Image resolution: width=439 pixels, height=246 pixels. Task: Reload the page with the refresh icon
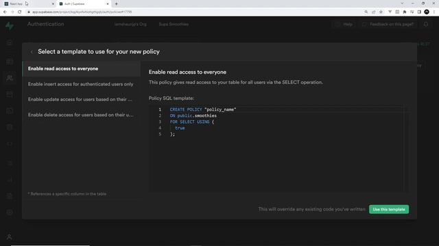20,12
